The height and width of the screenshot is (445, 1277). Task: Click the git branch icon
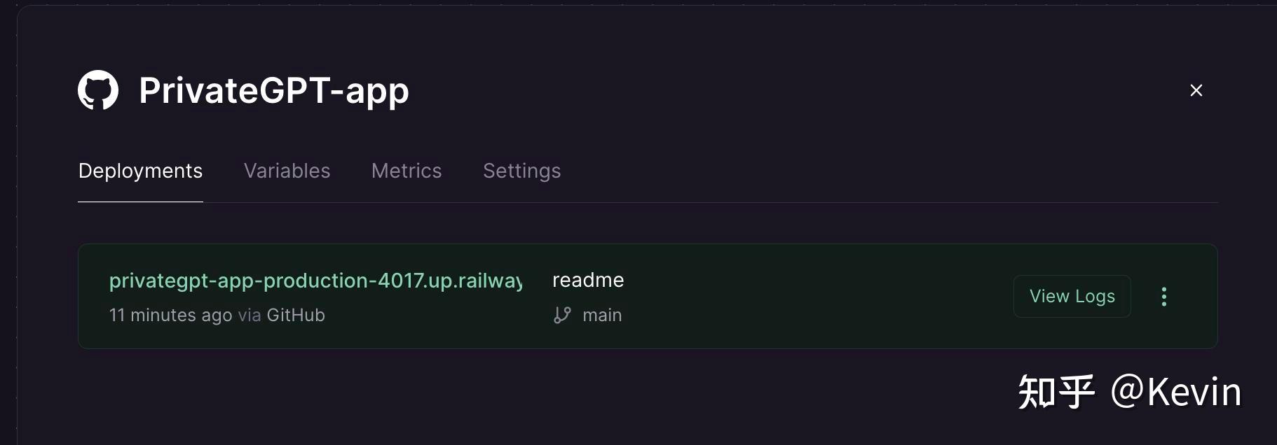(x=562, y=315)
